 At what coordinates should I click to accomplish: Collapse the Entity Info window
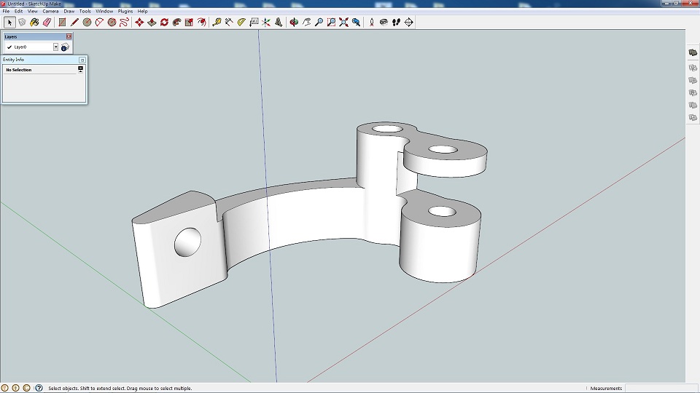[82, 60]
